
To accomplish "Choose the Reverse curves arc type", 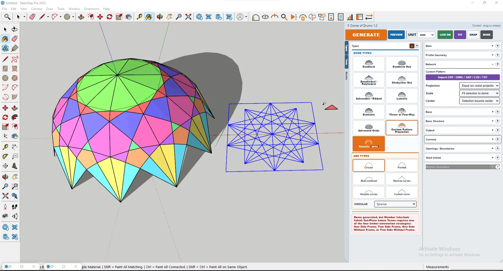I will (x=402, y=179).
